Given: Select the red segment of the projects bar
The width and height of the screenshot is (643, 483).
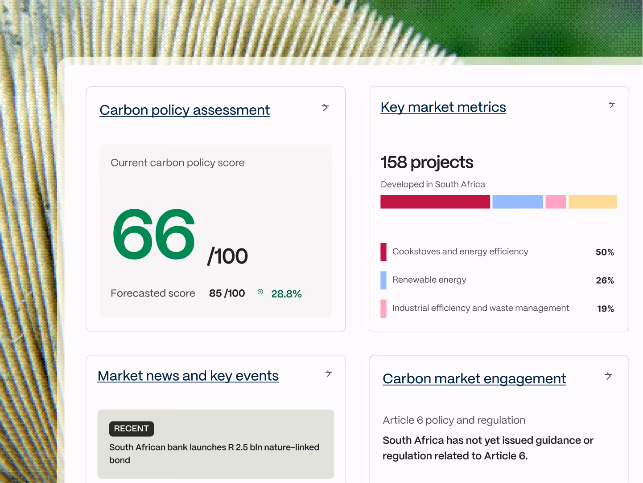Looking at the screenshot, I should click(435, 202).
